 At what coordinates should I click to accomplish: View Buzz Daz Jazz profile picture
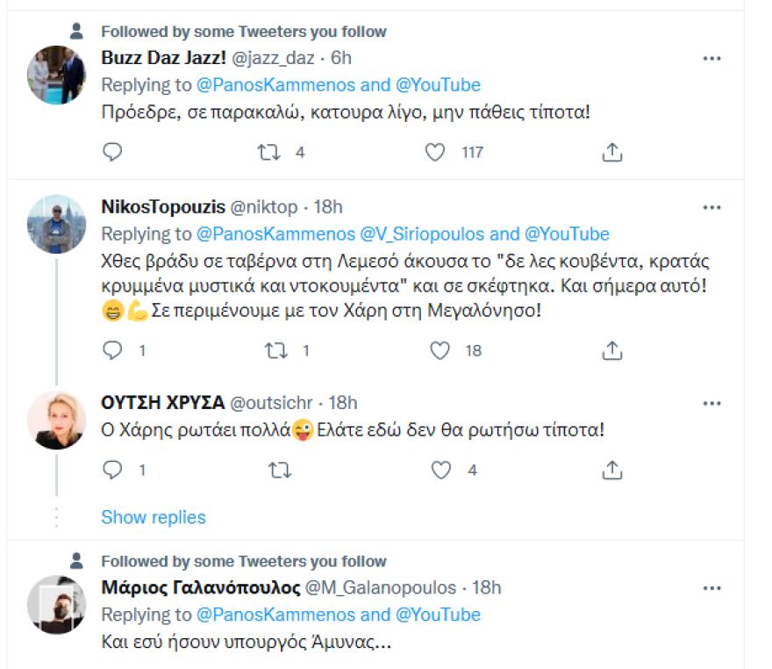click(55, 69)
